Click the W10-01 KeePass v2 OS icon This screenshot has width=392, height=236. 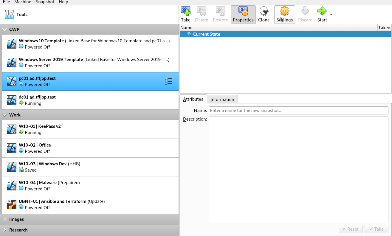pyautogui.click(x=12, y=129)
